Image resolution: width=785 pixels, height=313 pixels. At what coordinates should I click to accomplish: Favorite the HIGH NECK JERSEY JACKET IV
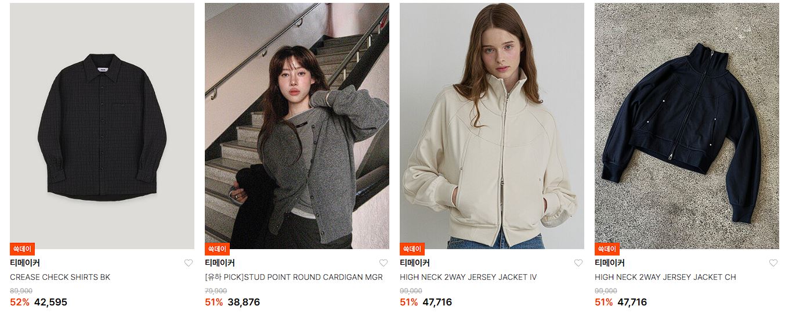click(578, 263)
